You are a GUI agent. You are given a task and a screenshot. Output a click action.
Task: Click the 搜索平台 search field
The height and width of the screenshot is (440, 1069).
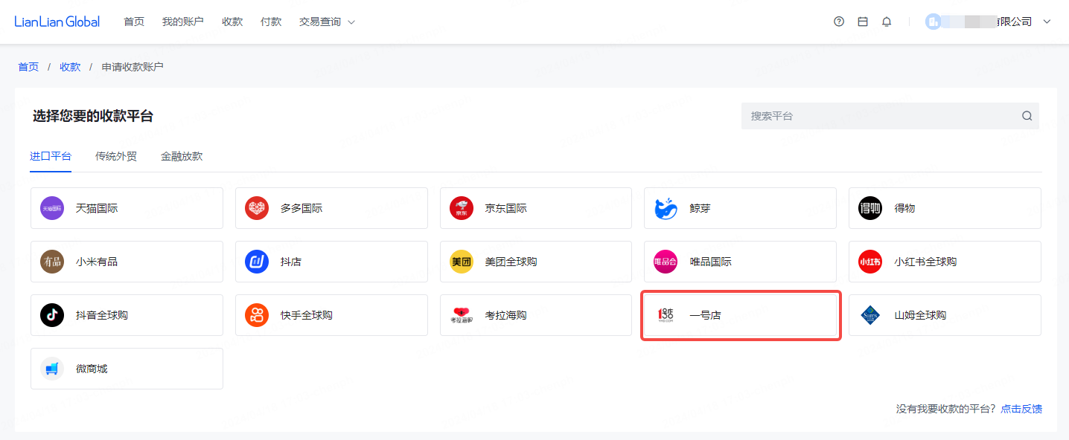(x=878, y=116)
